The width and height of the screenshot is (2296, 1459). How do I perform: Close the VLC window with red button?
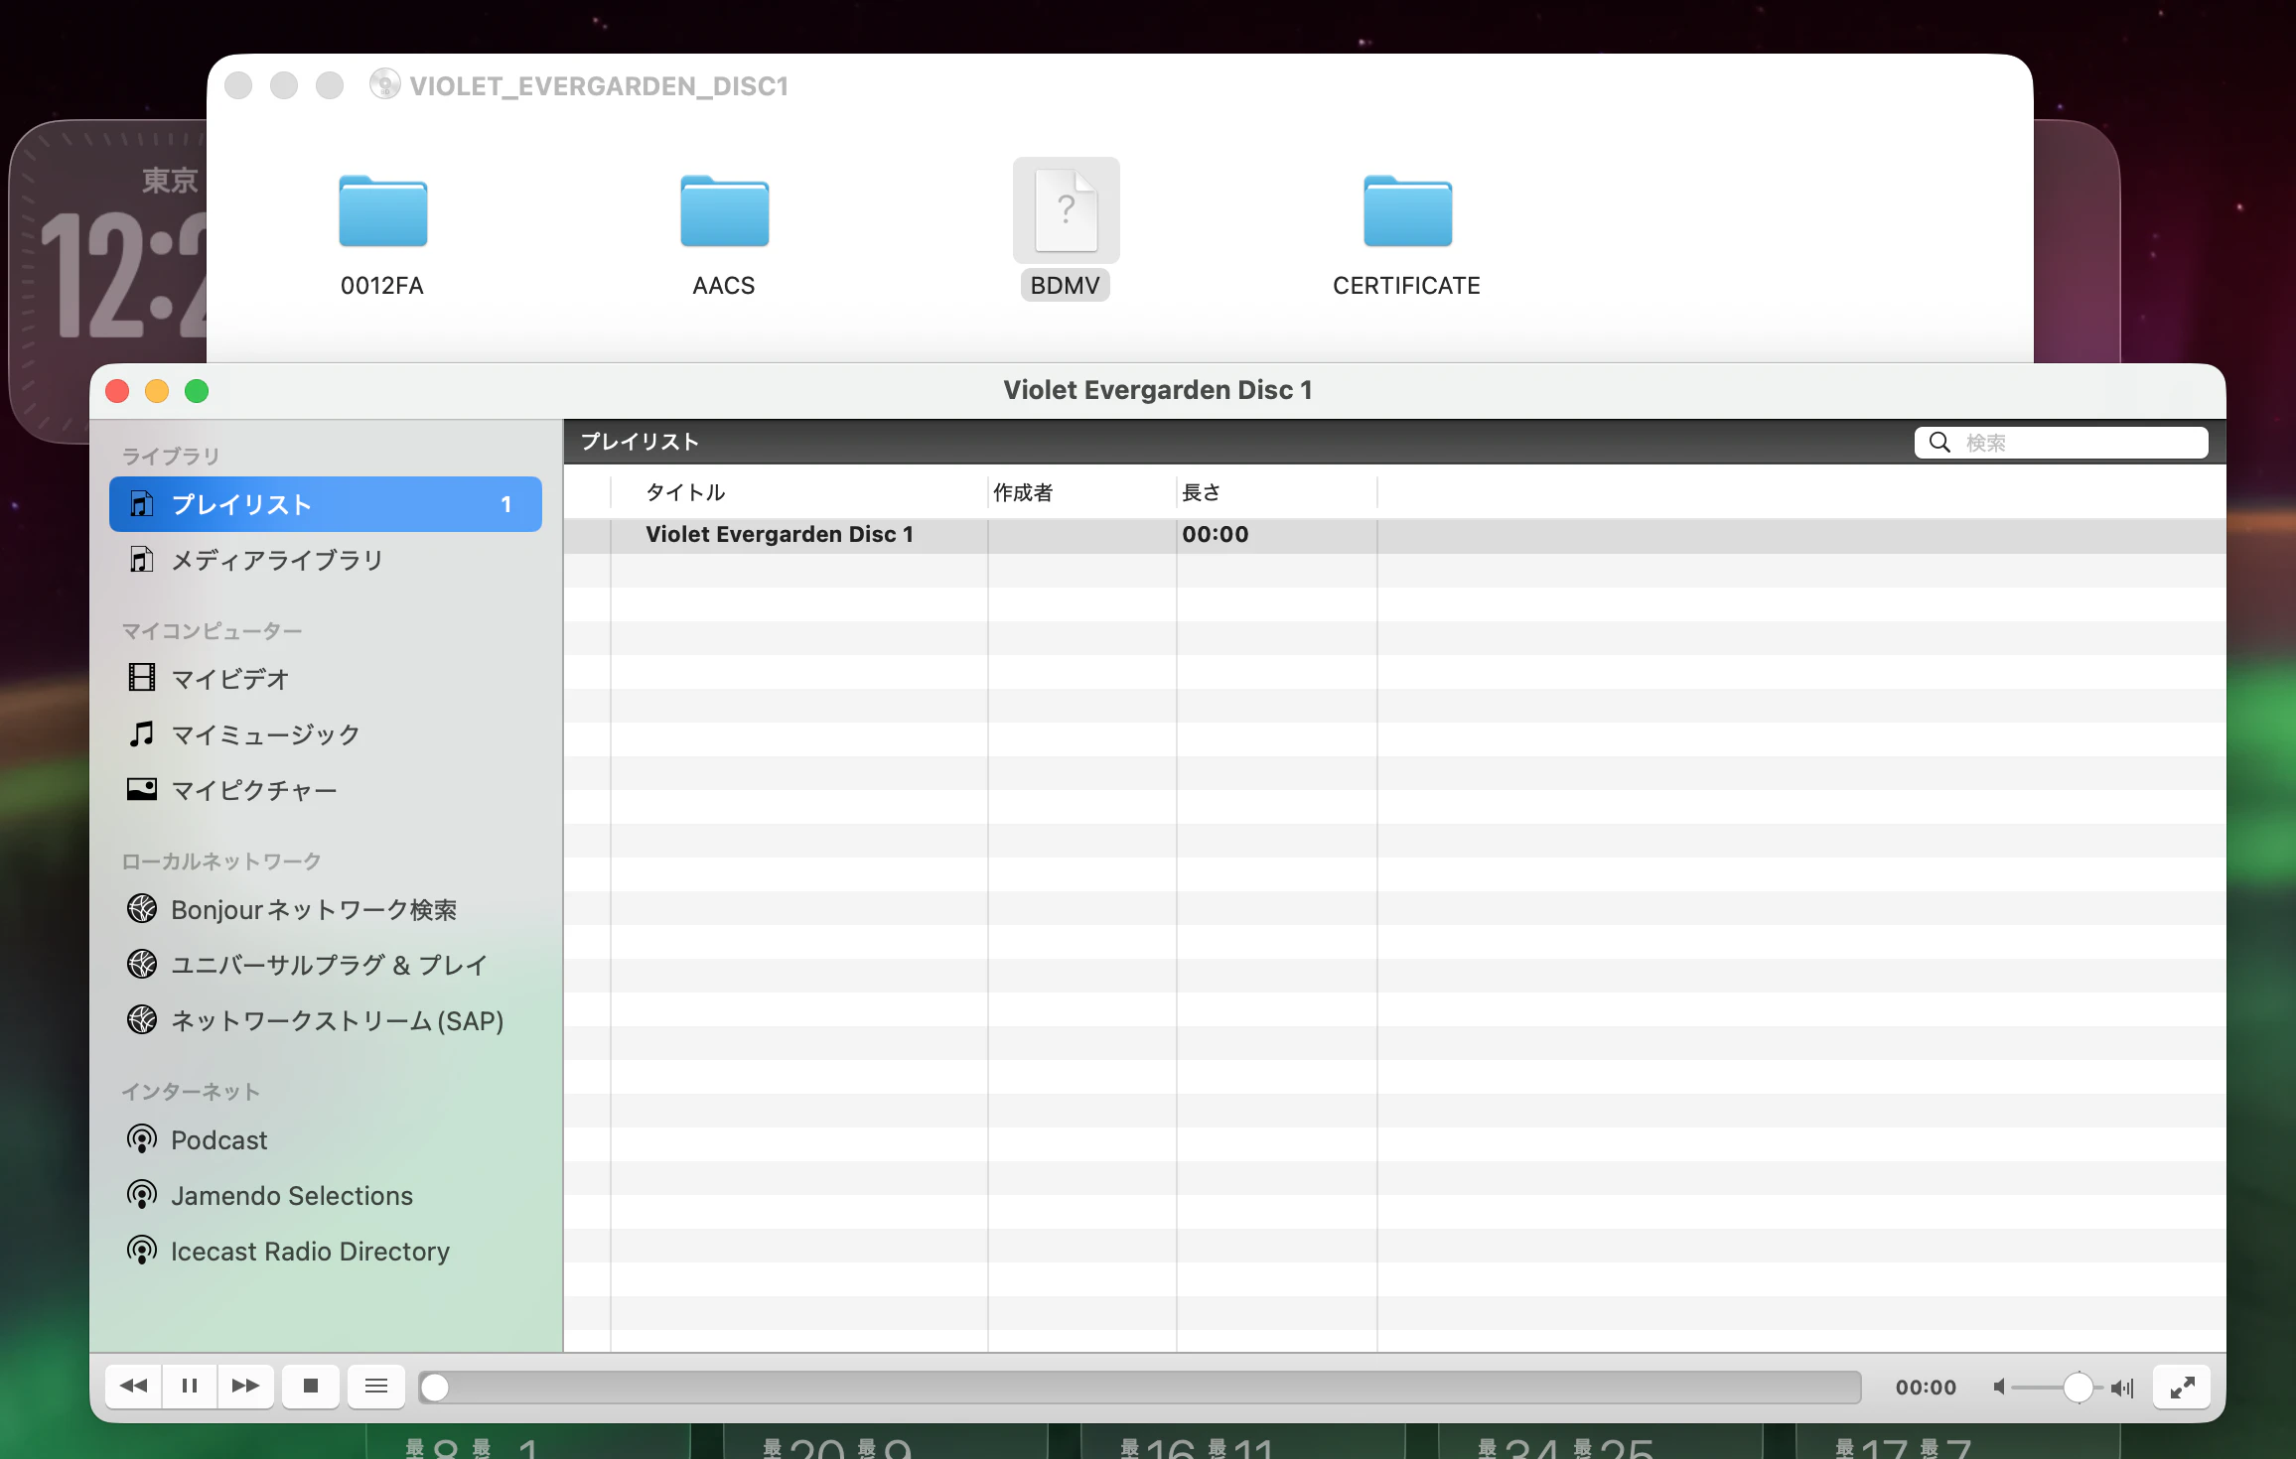point(117,391)
